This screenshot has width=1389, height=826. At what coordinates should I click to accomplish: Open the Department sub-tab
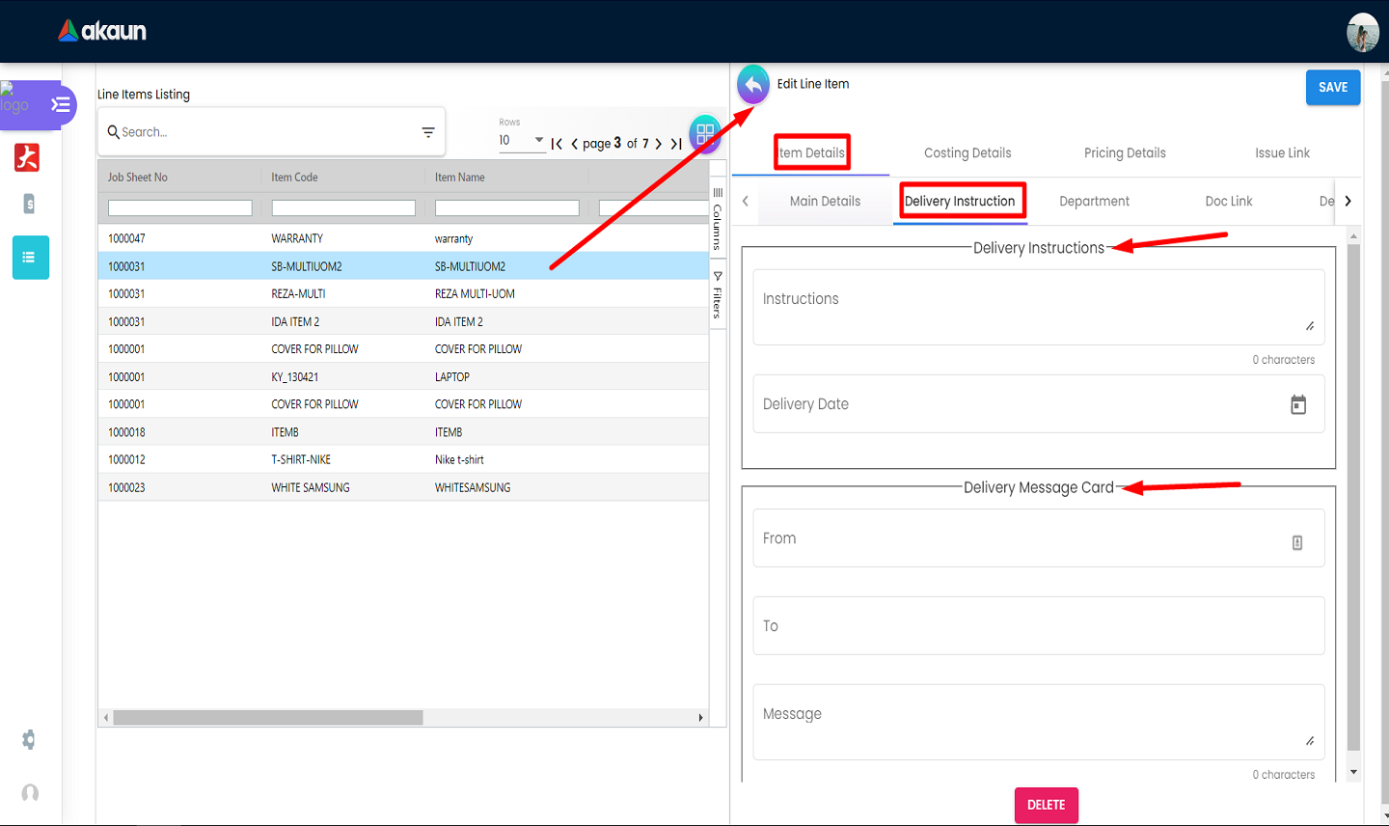coord(1094,202)
